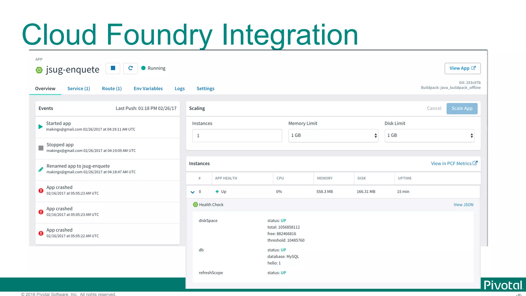Screen dimensions: 526x296
Task: Click the 558.3 MB memory value
Action: tap(325, 192)
